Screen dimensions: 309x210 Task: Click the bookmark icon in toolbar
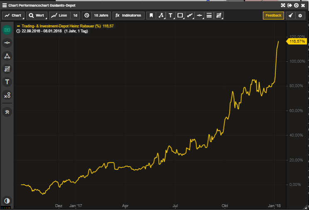pos(151,15)
